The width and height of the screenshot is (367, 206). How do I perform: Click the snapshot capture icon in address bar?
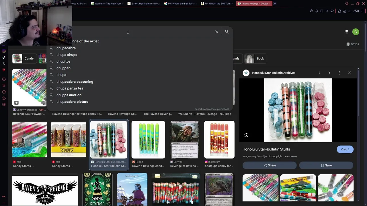coord(322,11)
